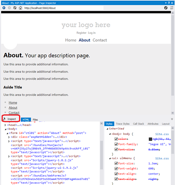Collapse the inherited styles section
This screenshot has height=185, width=175.
[x=107, y=129]
